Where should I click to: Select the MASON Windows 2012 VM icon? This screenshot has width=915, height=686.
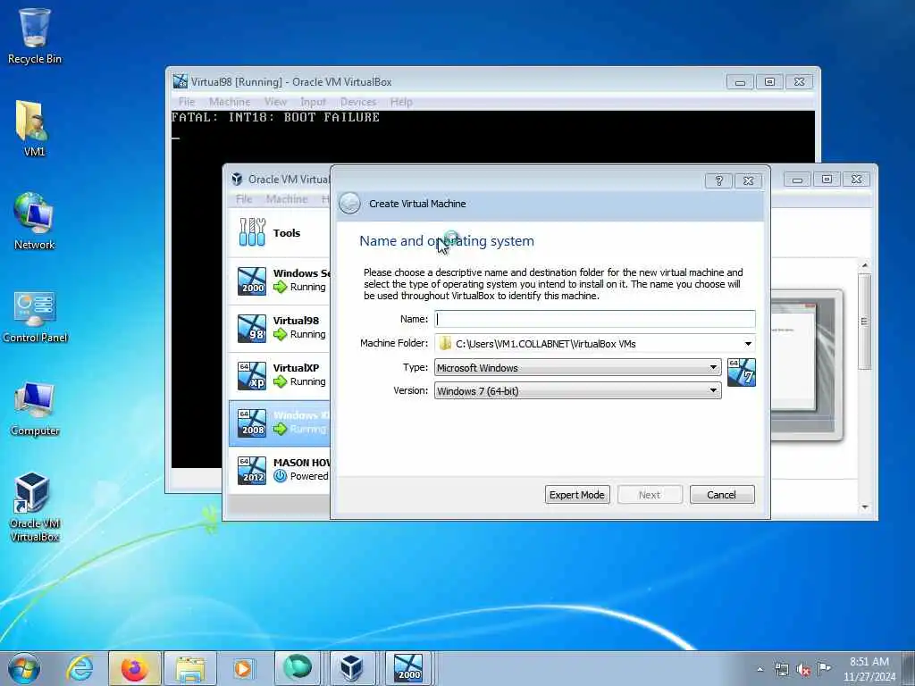click(252, 470)
